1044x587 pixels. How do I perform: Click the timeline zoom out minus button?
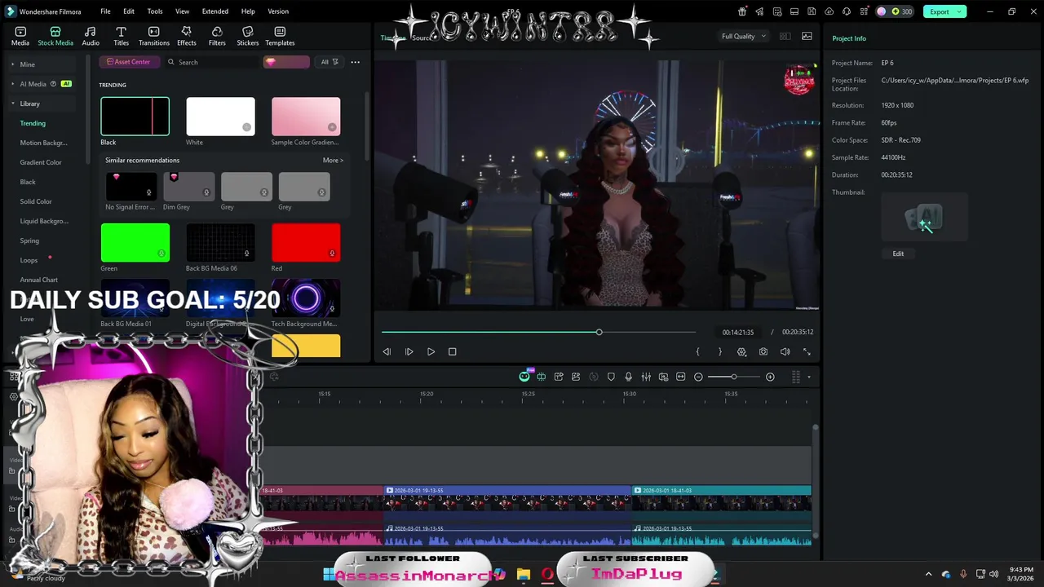click(698, 377)
